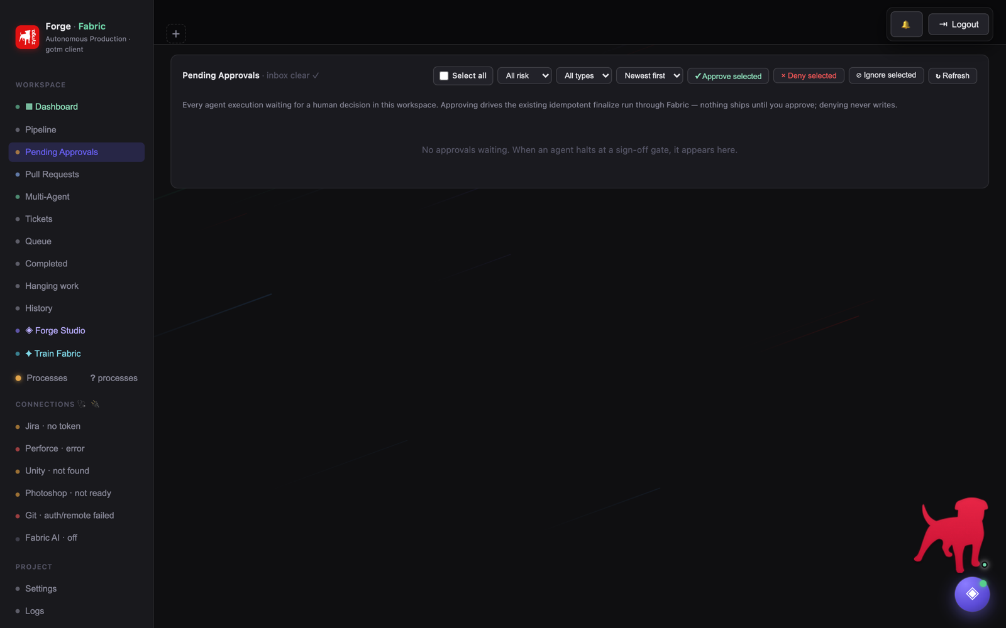Select the Fabric AI off connection
The width and height of the screenshot is (1006, 628).
point(77,538)
